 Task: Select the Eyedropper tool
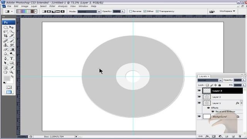click(x=12, y=68)
